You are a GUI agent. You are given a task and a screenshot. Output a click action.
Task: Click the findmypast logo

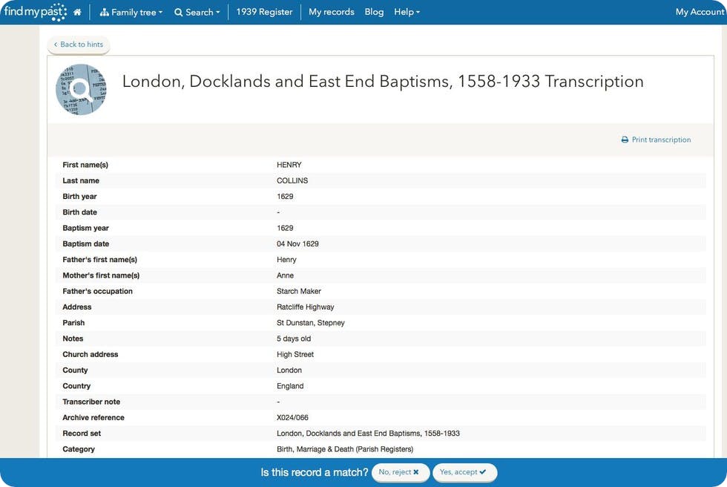[x=35, y=12]
